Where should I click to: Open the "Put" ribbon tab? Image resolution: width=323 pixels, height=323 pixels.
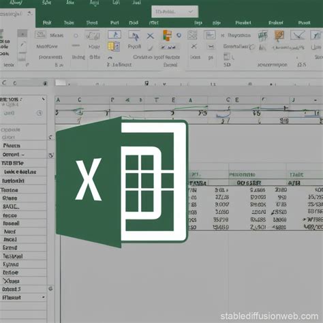coord(114,22)
